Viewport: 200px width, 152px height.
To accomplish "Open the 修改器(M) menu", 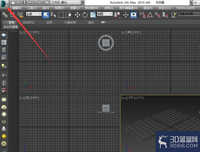I will pos(92,8).
